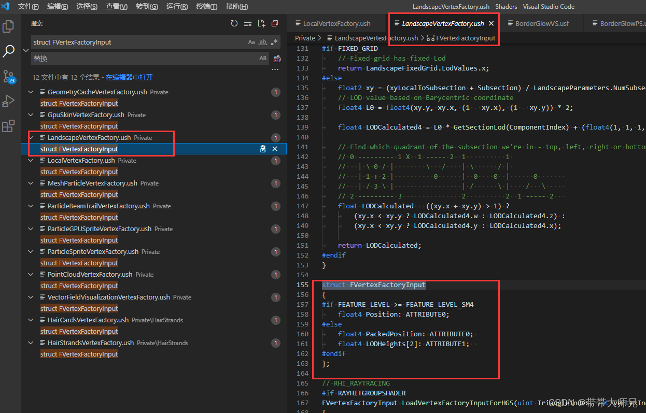
Task: Open the 转到(G) menu
Action: [147, 7]
